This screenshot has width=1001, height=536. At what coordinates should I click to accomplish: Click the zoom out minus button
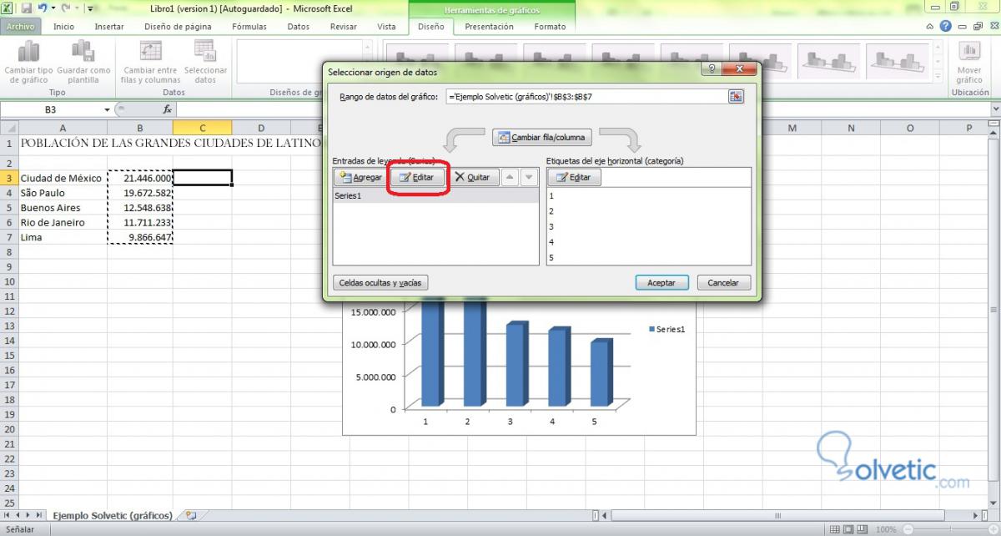[908, 529]
